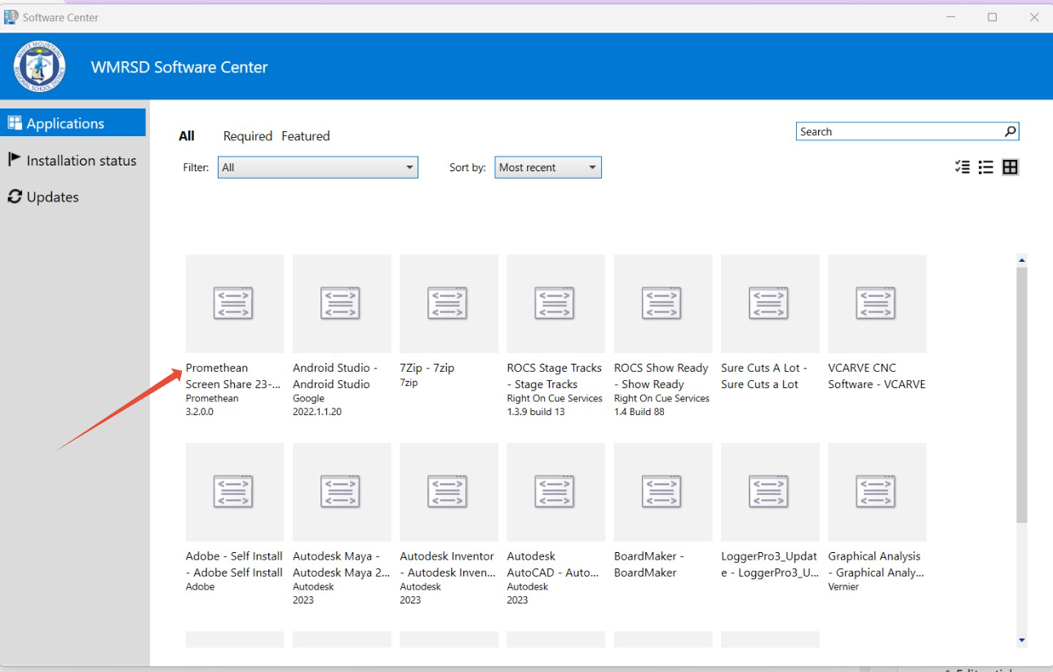The height and width of the screenshot is (672, 1053).
Task: Maximize the Software Center window
Action: [993, 17]
